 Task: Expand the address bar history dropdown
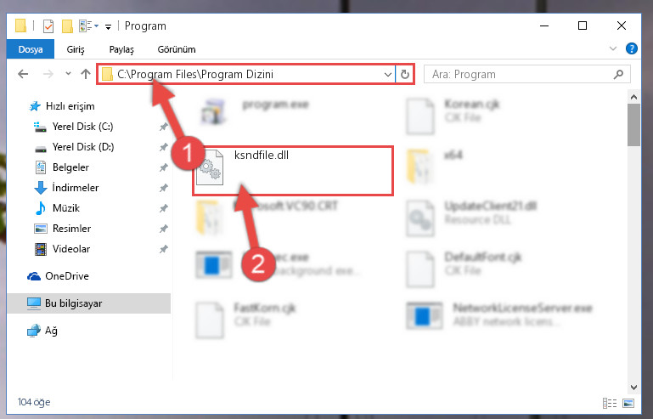388,75
